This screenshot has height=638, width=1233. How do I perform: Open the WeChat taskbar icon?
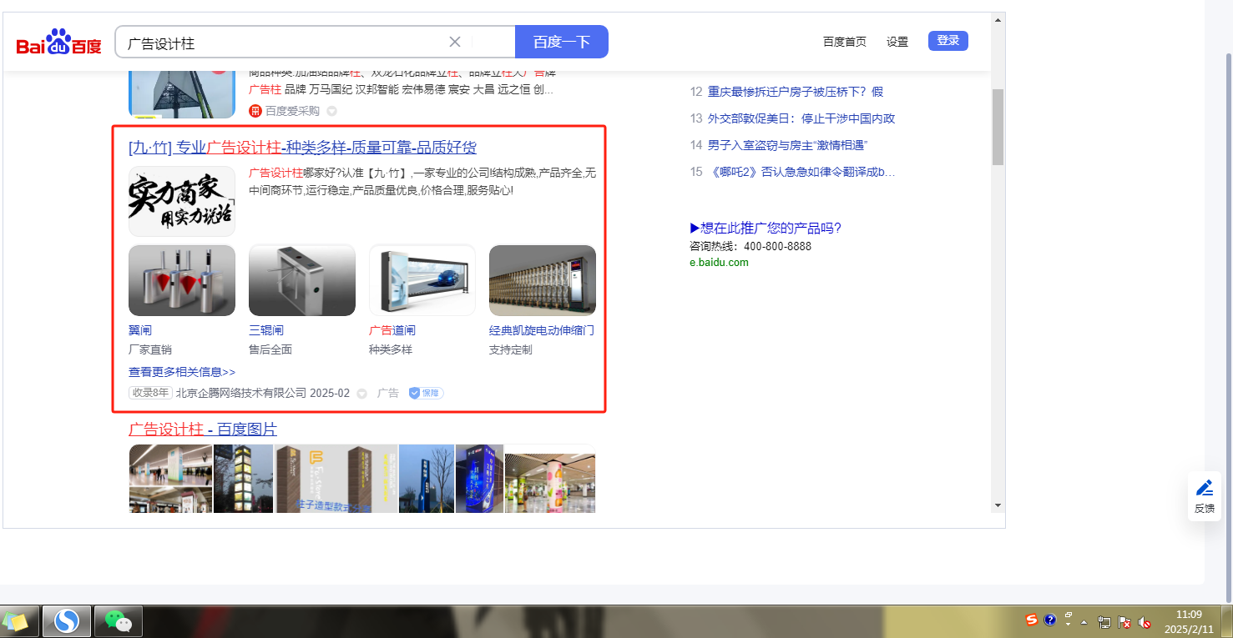(119, 621)
